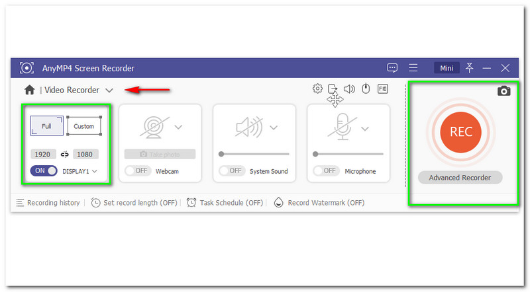This screenshot has width=530, height=292.
Task: Minimize the Screen Recorder window
Action: [487, 68]
